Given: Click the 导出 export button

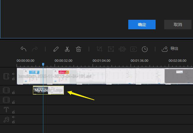Looking at the screenshot, I should [x=170, y=49].
